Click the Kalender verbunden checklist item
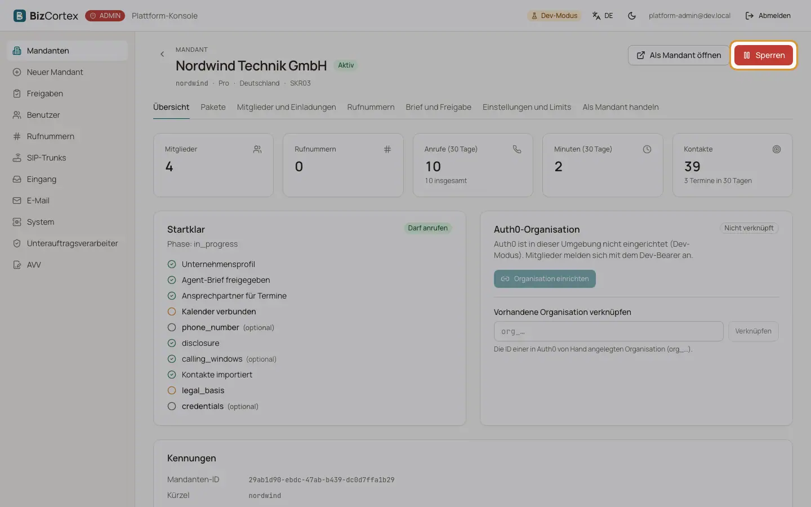The height and width of the screenshot is (507, 811). tap(212, 312)
